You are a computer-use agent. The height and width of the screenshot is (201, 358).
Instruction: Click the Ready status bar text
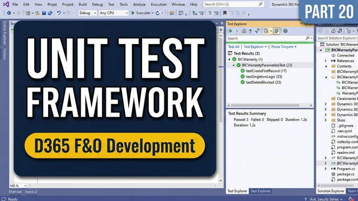(13, 199)
